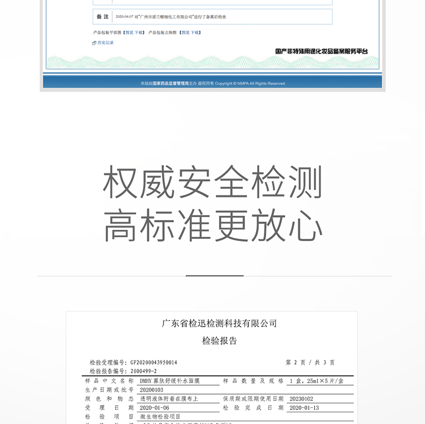Viewport: 425px width, 424px height.
Task: Click 下载 link for 产品包装立体图
Action: pyautogui.click(x=195, y=32)
